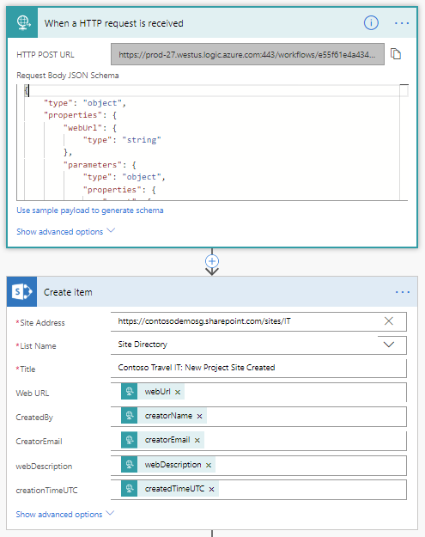Open the Create item three-dot menu
Viewport: 425px width, 537px height.
coord(403,292)
